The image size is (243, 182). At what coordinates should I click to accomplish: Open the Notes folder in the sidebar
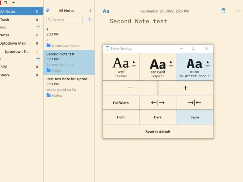22,35
